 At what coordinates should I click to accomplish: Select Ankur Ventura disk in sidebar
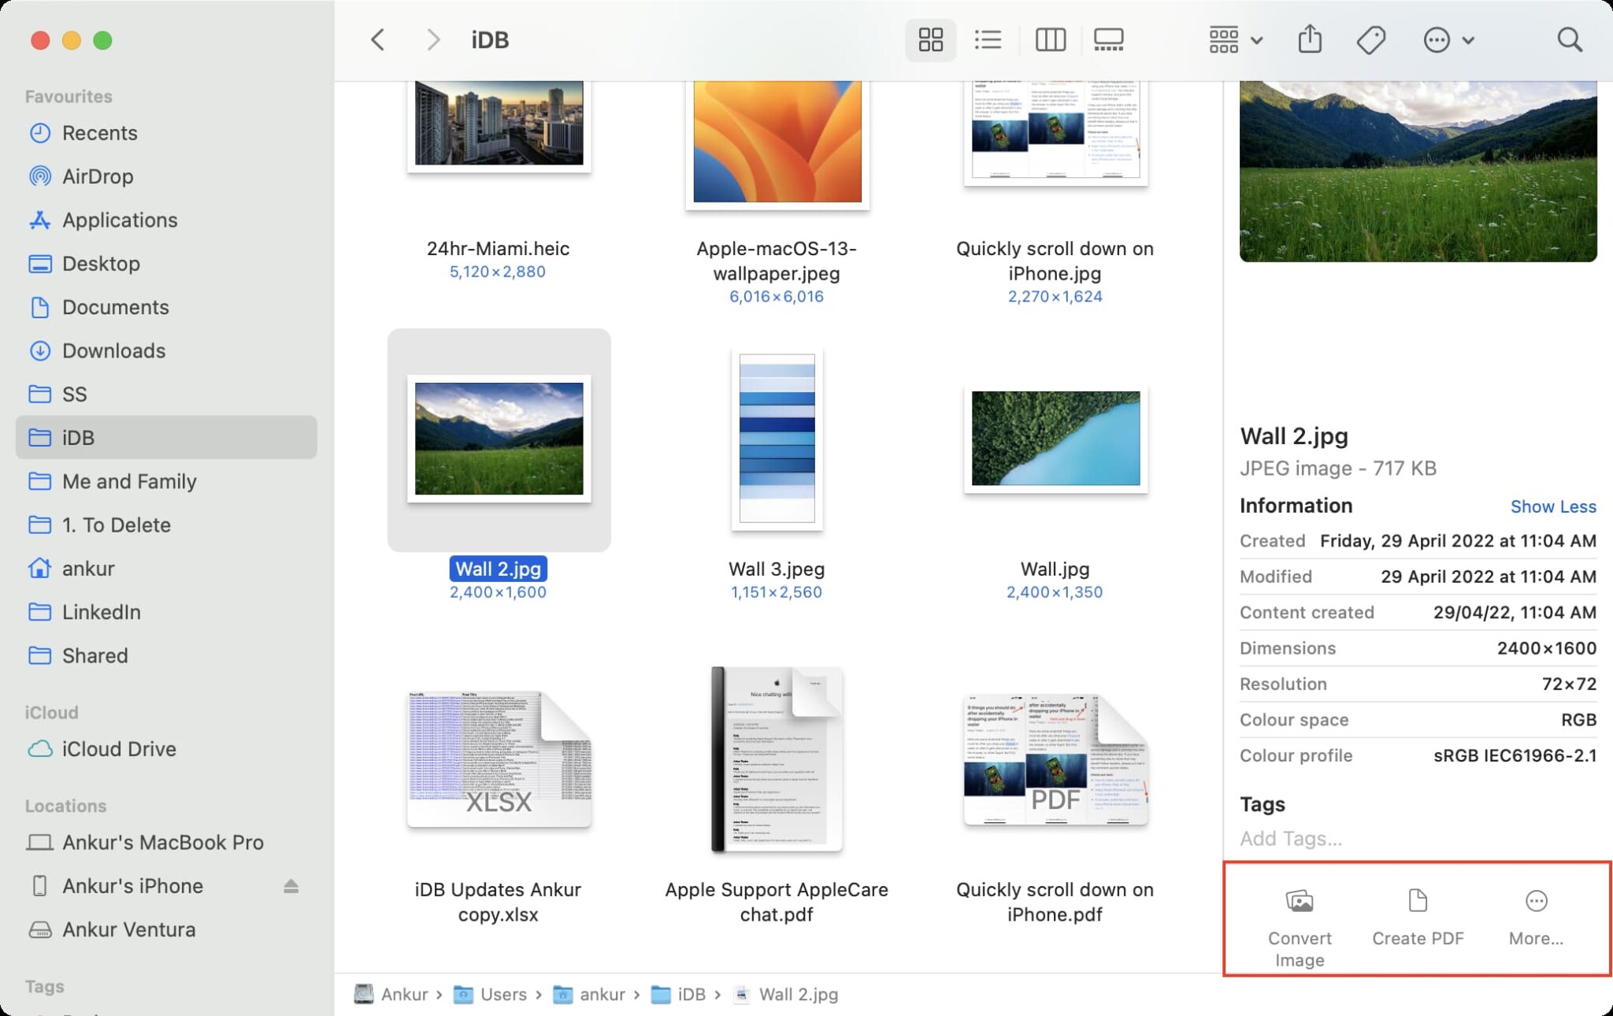(165, 929)
